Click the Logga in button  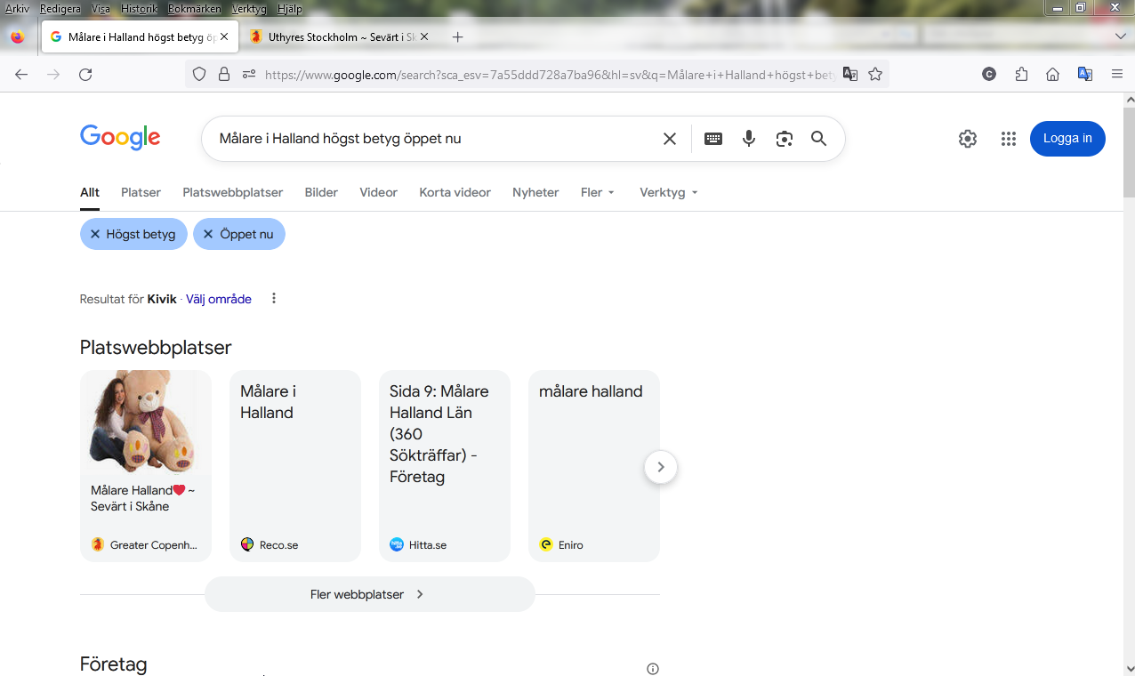(x=1067, y=139)
